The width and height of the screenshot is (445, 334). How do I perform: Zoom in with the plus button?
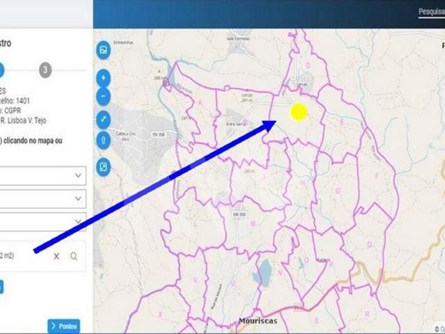click(103, 77)
